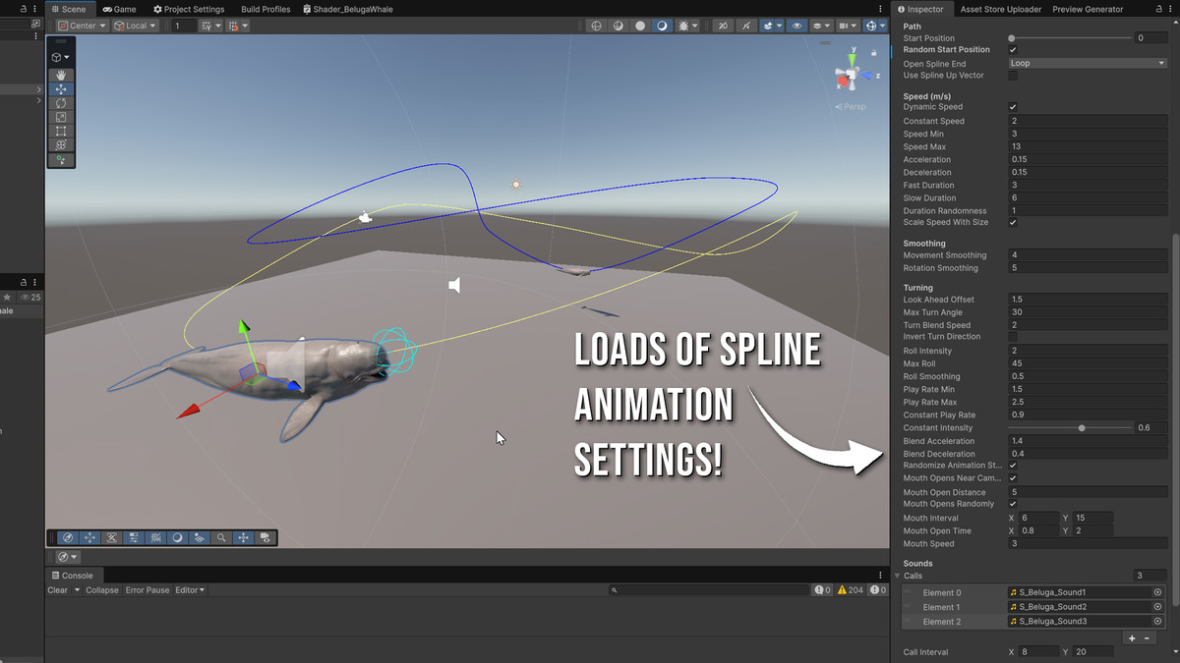Open the Clear button dropdown arrow in Console
This screenshot has width=1180, height=663.
point(77,590)
